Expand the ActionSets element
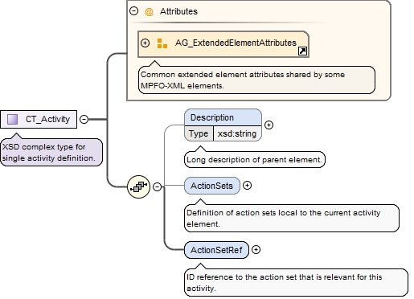Screen dimensions: 414x299 (x=247, y=186)
